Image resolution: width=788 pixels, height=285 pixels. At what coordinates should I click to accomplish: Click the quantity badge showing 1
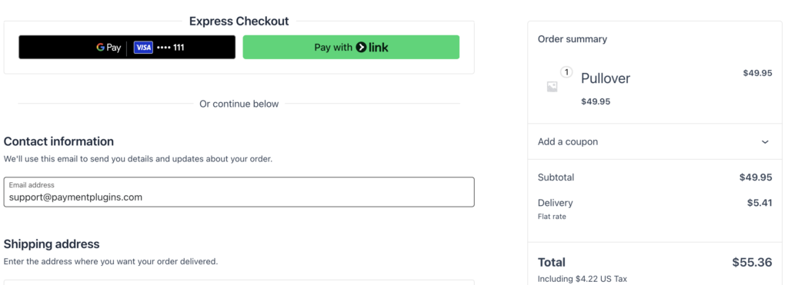pyautogui.click(x=566, y=72)
